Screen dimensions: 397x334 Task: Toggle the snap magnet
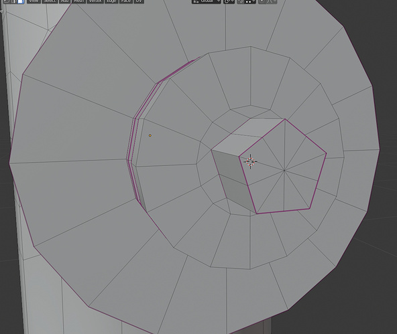click(241, 1)
